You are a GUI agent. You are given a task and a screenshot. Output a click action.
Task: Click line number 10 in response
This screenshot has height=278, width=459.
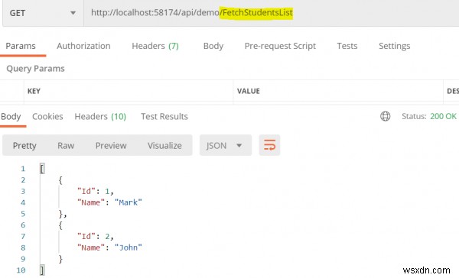point(21,270)
